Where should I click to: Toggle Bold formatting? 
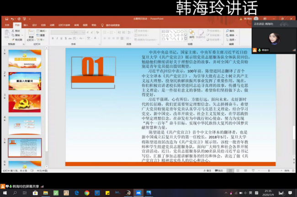52,39
